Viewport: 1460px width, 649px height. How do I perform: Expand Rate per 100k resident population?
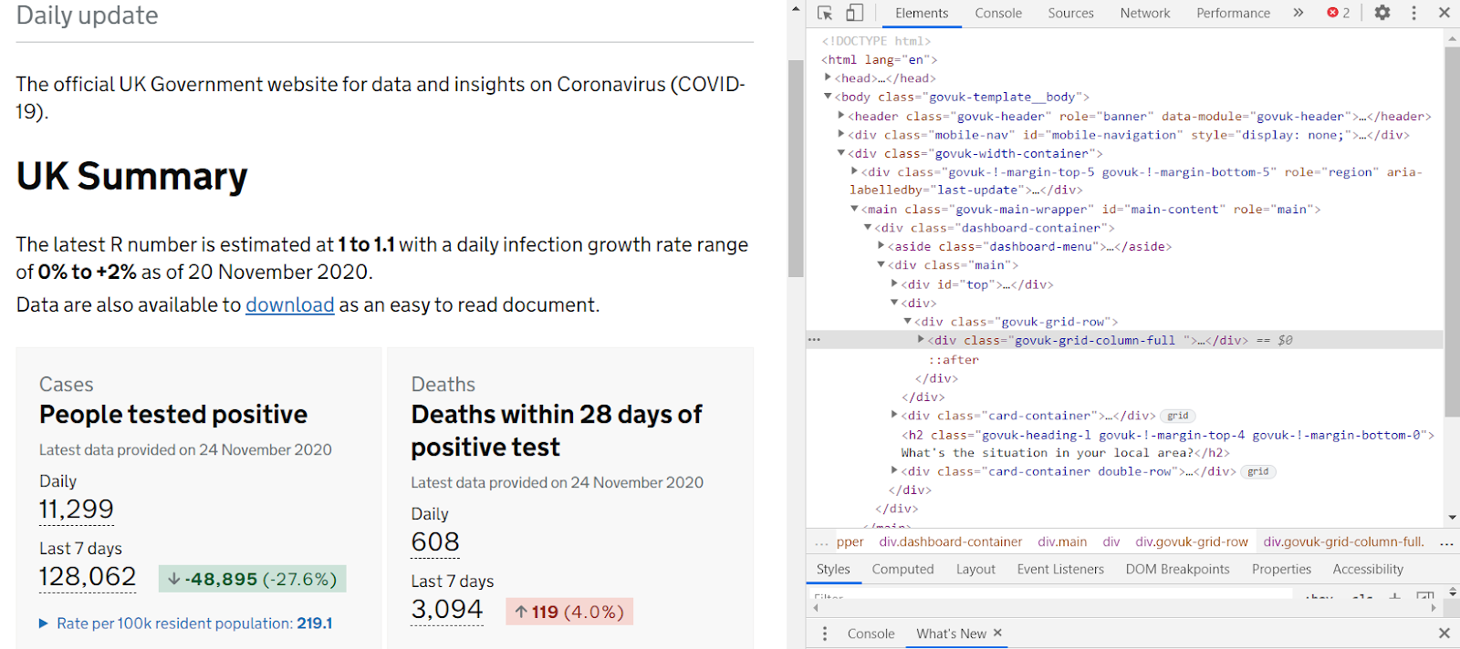click(x=185, y=623)
